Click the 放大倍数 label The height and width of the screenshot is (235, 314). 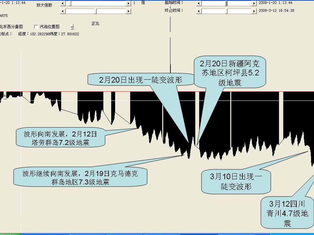click(x=44, y=5)
